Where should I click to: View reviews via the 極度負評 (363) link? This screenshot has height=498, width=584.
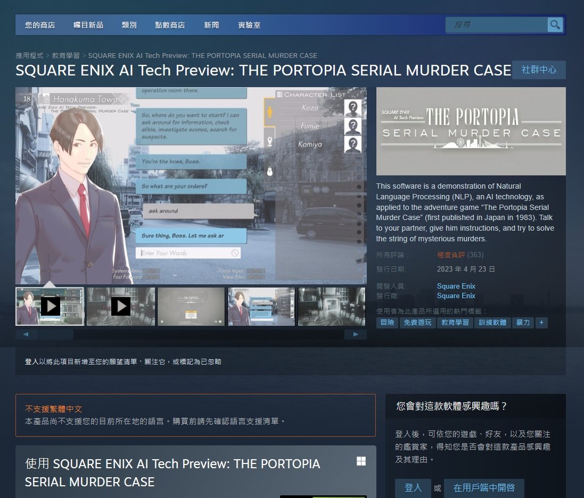coord(458,255)
